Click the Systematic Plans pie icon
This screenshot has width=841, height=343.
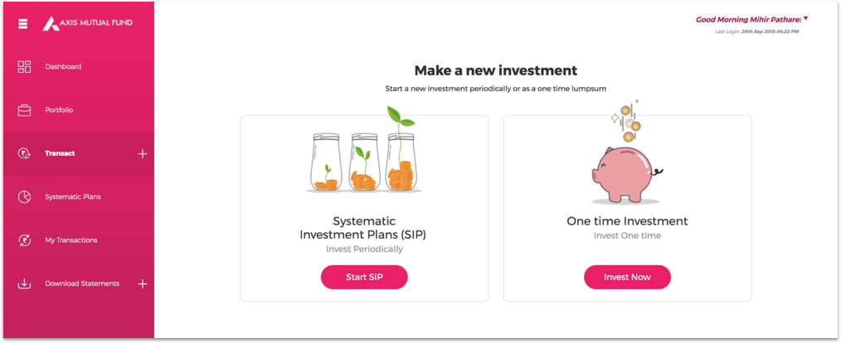click(x=24, y=196)
